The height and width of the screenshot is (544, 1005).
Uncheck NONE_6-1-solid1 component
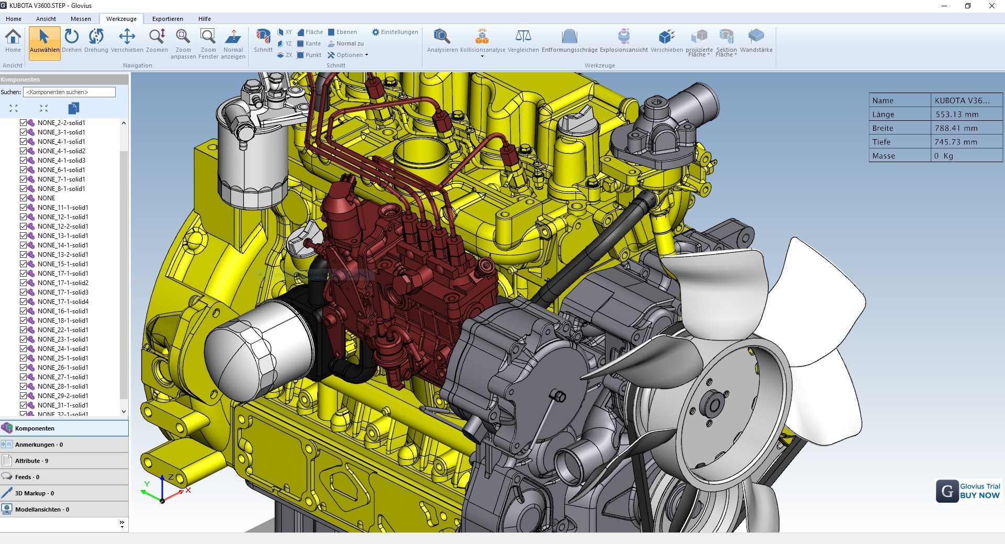(x=23, y=170)
